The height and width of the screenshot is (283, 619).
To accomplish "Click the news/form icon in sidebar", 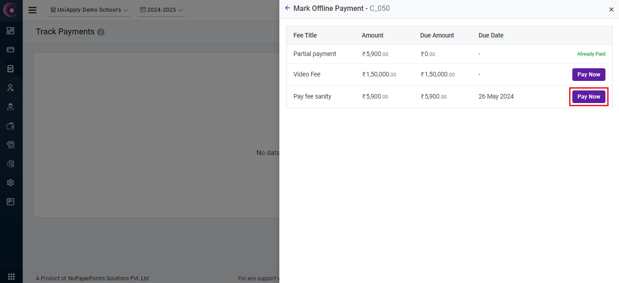I will (10, 202).
